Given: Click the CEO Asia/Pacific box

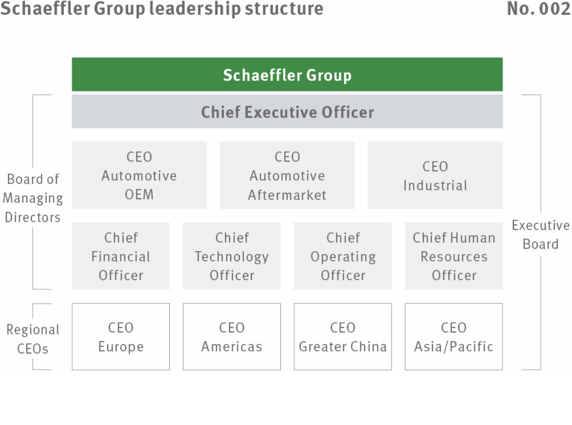Looking at the screenshot, I should click(454, 337).
